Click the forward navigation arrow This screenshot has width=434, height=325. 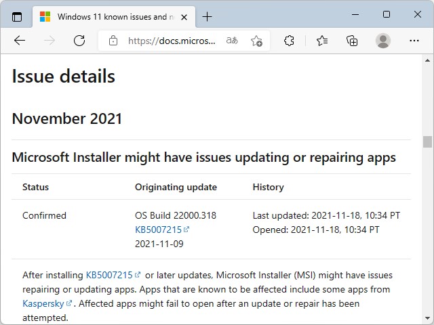click(50, 41)
